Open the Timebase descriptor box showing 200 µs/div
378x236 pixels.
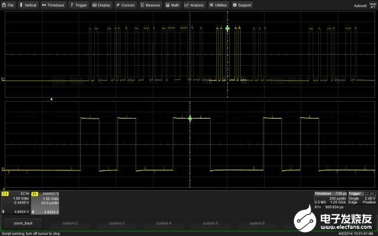(330, 198)
